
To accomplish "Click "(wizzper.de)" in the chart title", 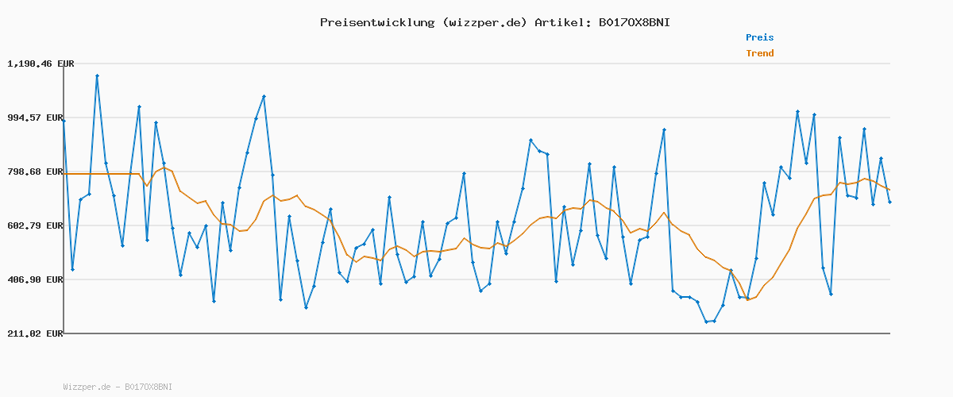I will 484,22.
